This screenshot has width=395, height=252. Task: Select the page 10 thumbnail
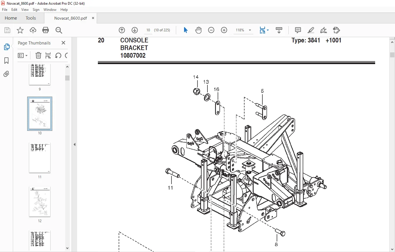coord(40,114)
